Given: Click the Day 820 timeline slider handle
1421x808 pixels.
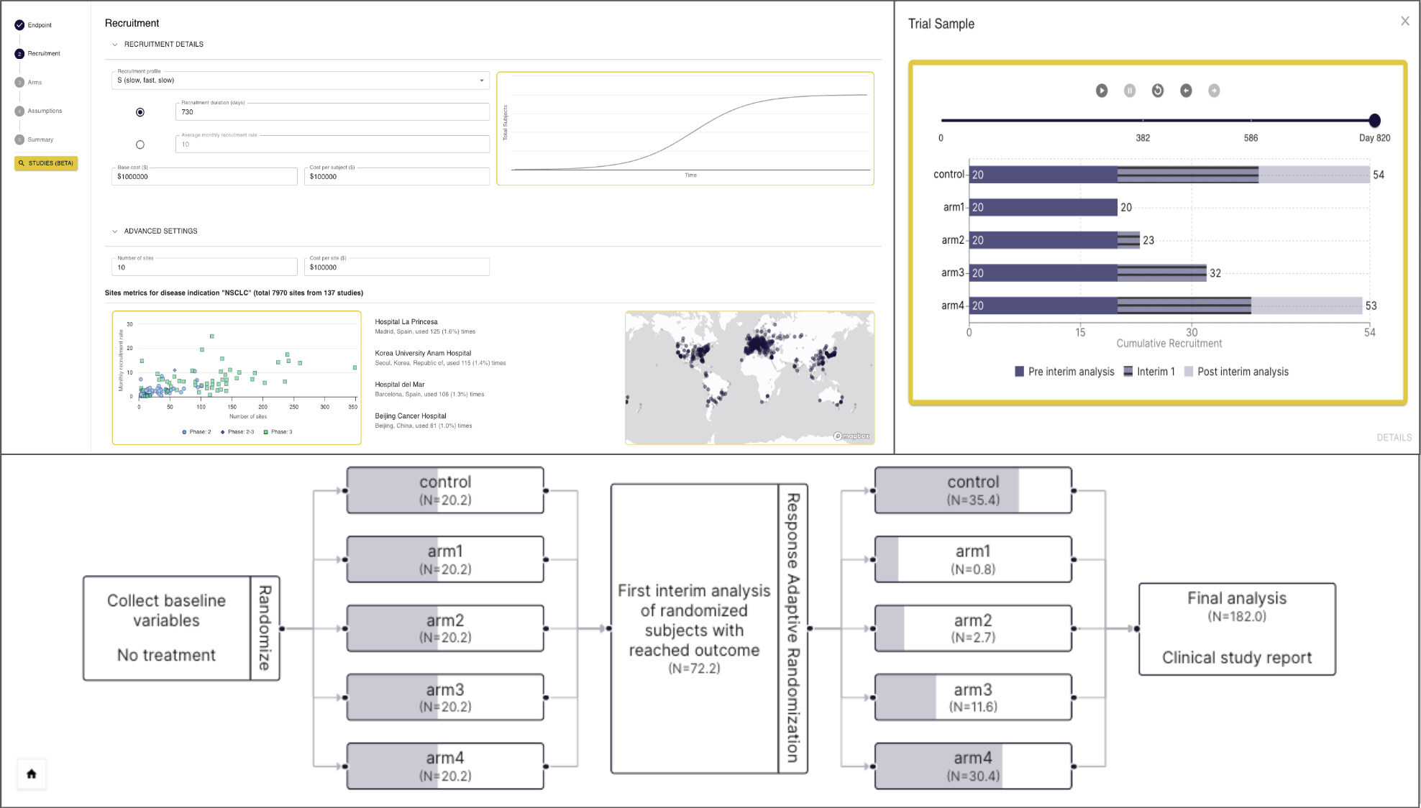Looking at the screenshot, I should 1374,121.
